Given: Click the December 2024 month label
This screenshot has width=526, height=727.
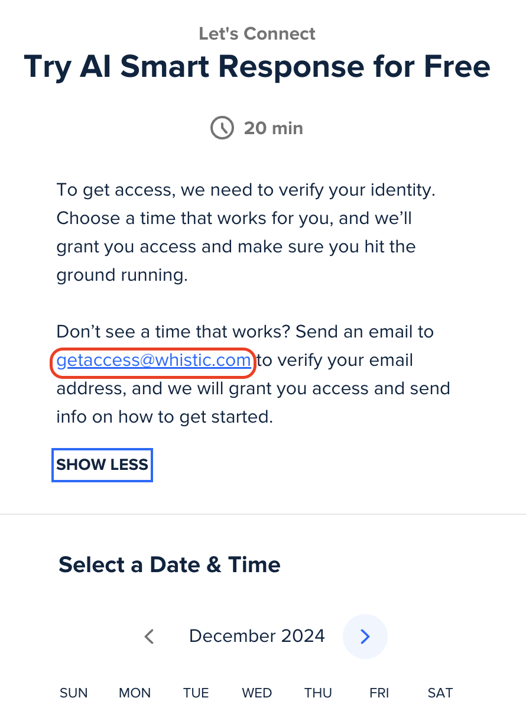Looking at the screenshot, I should point(257,636).
